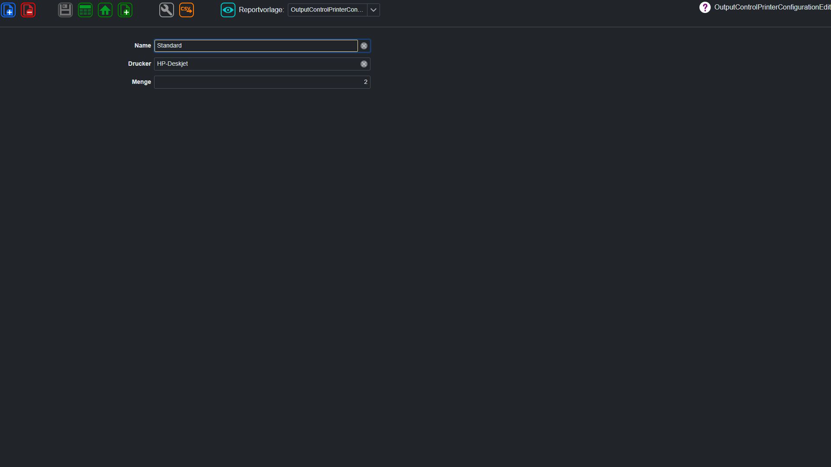
Task: Click the blue new record icon
Action: [8, 10]
